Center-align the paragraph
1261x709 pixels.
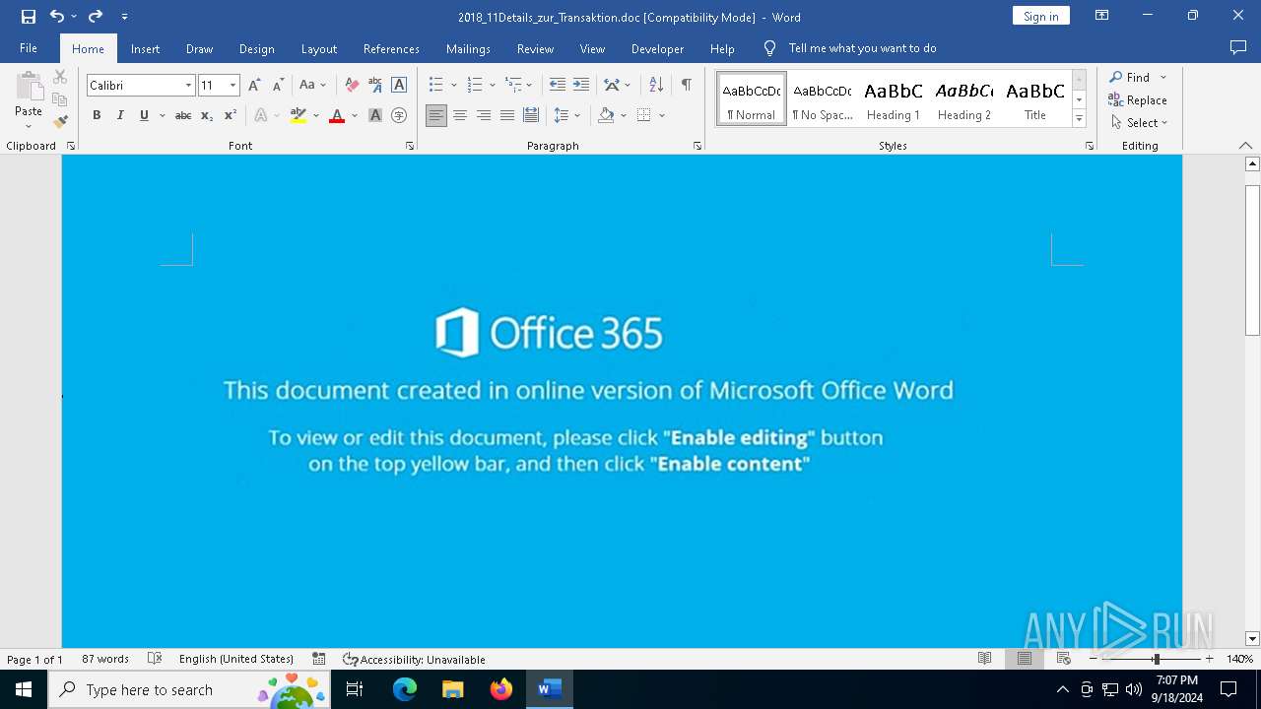point(460,115)
